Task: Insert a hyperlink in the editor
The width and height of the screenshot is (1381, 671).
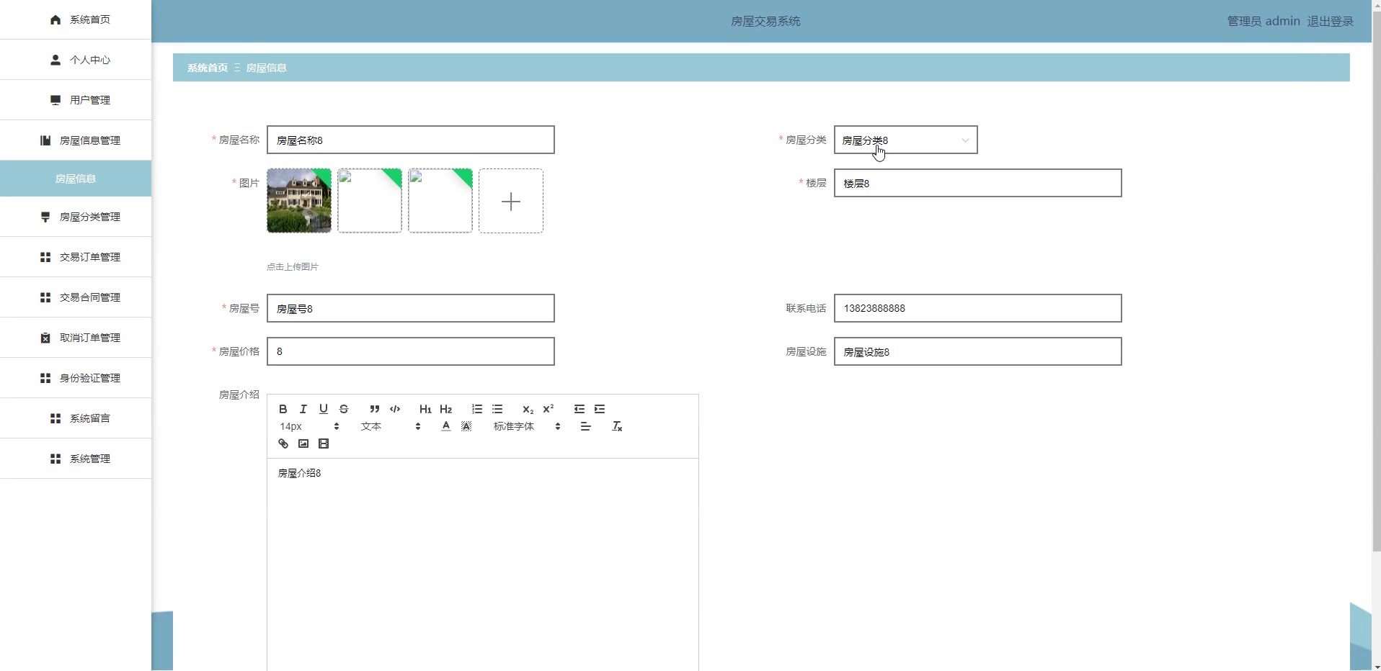Action: pos(283,443)
